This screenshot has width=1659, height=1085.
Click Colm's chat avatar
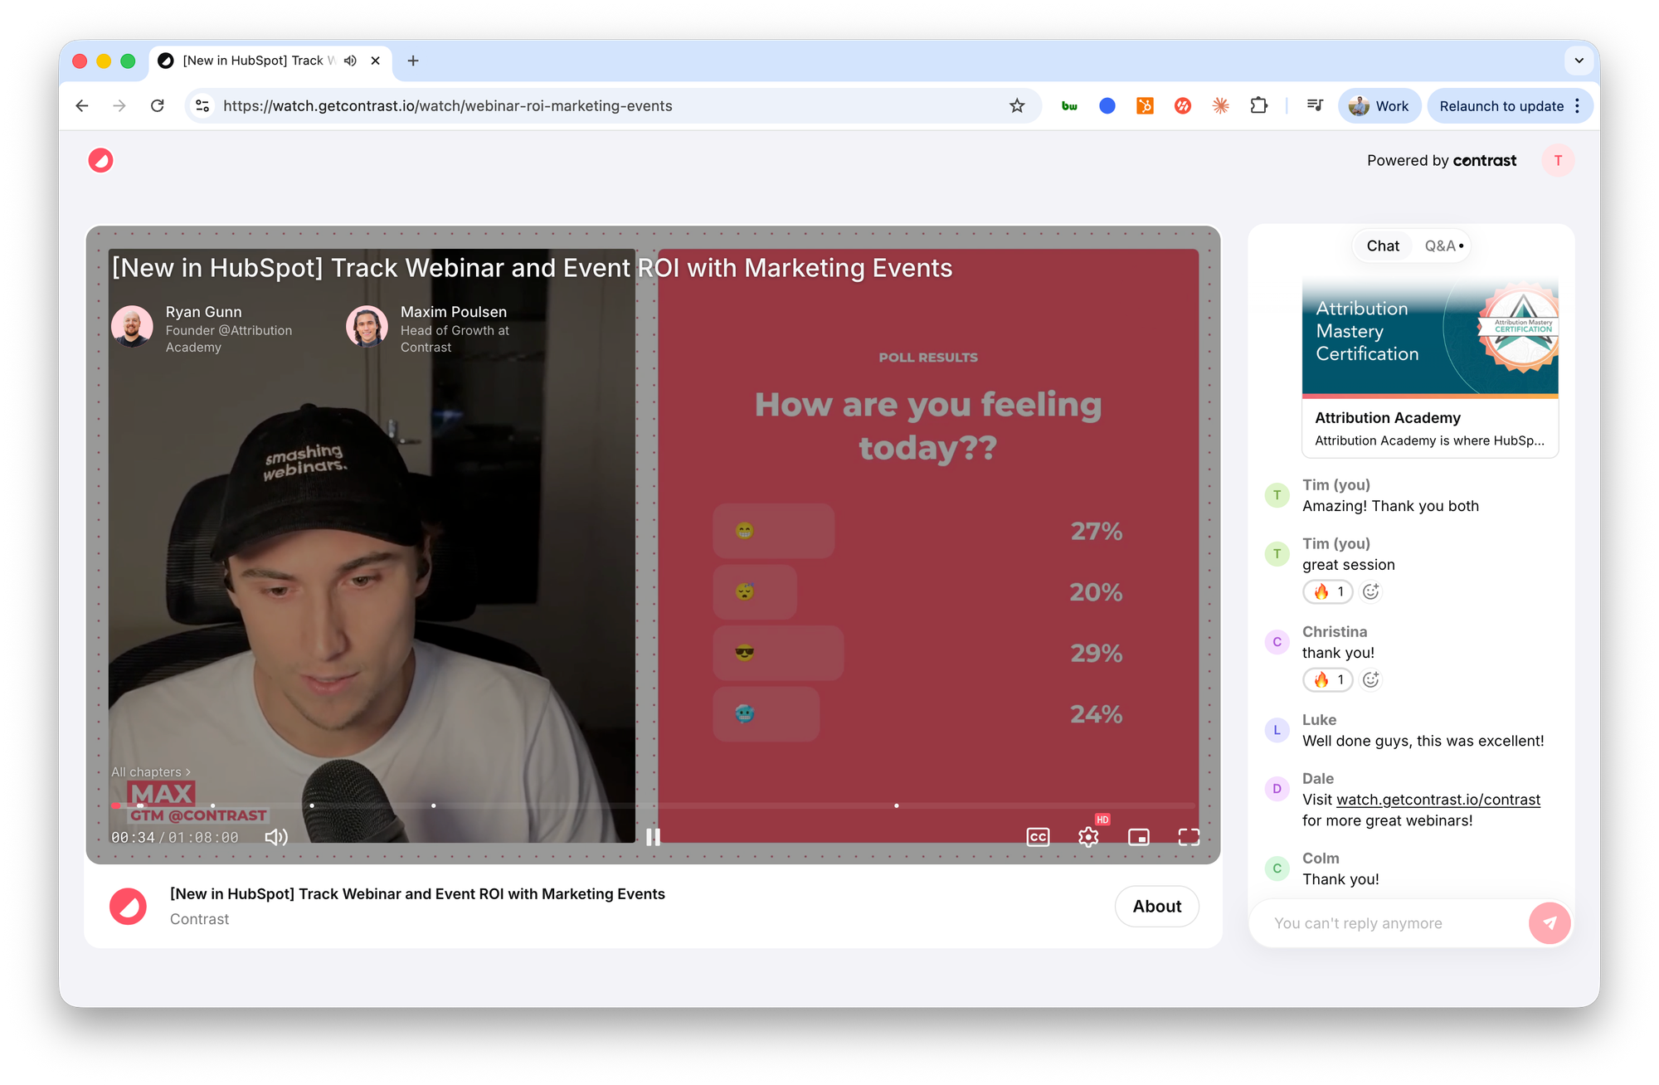(1277, 868)
